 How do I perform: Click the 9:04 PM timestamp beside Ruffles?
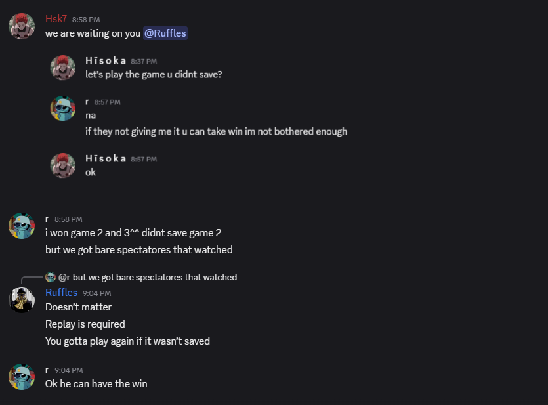96,293
